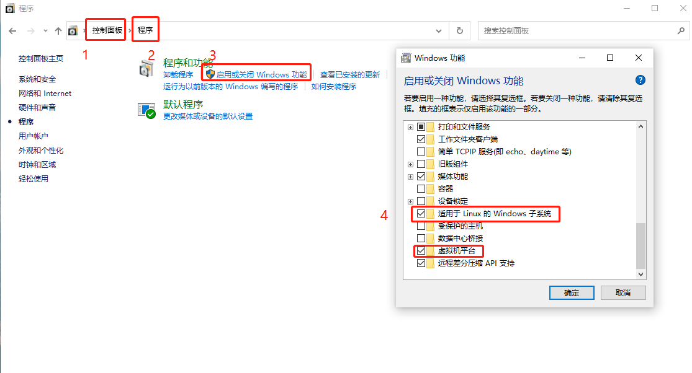Open the 程序和功能 heading

point(187,63)
